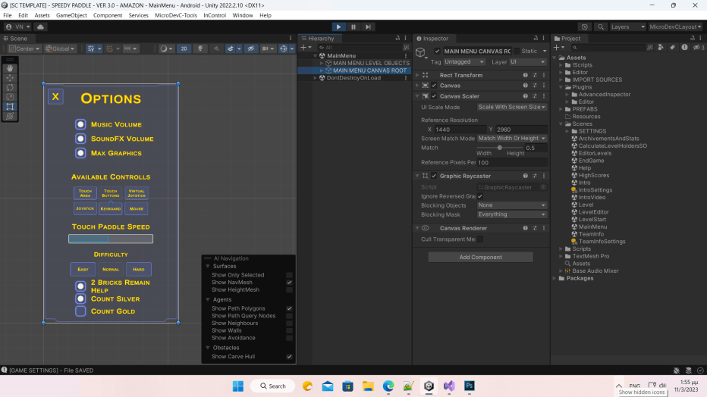Click the Add Component button

click(480, 257)
